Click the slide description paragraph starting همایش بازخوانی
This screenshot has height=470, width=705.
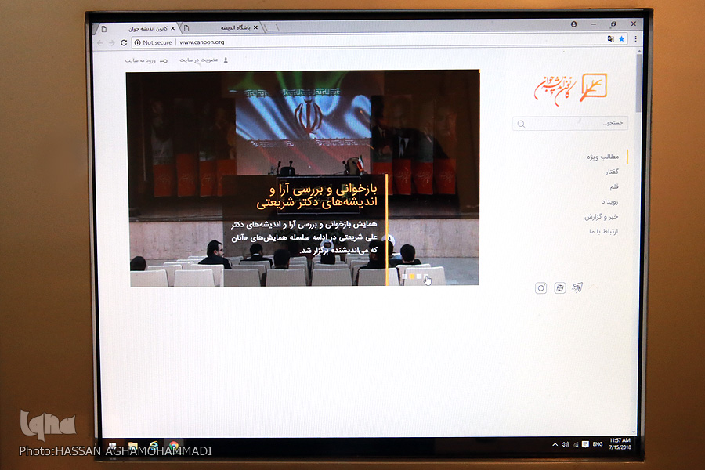tap(305, 237)
